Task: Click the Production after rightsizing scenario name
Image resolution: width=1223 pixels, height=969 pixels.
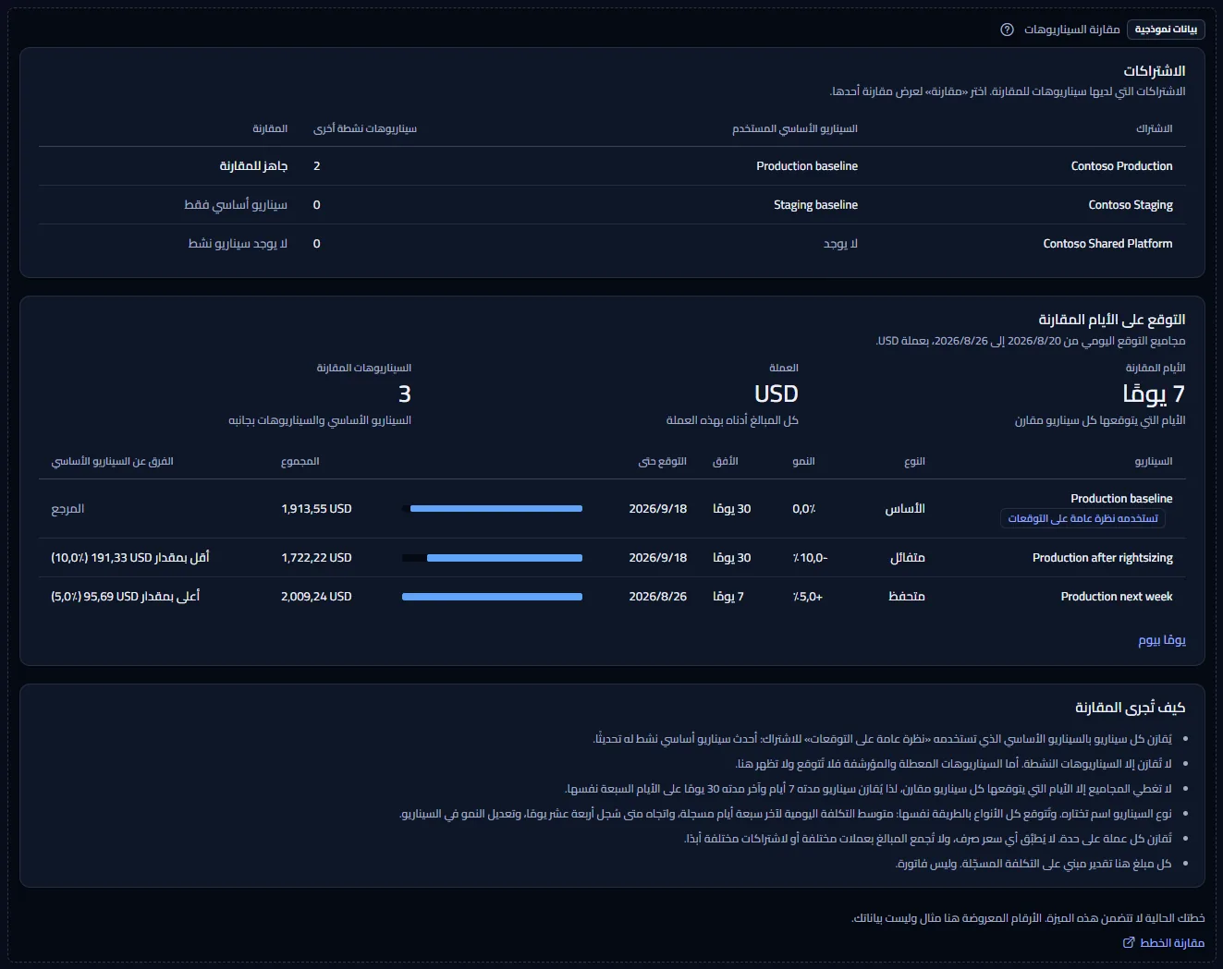Action: point(1102,558)
